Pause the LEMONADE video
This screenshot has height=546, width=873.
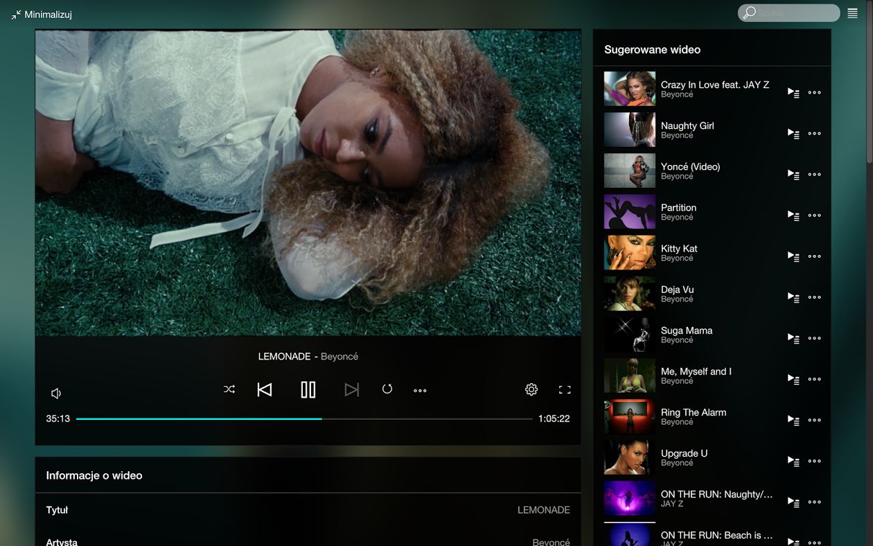pos(308,390)
